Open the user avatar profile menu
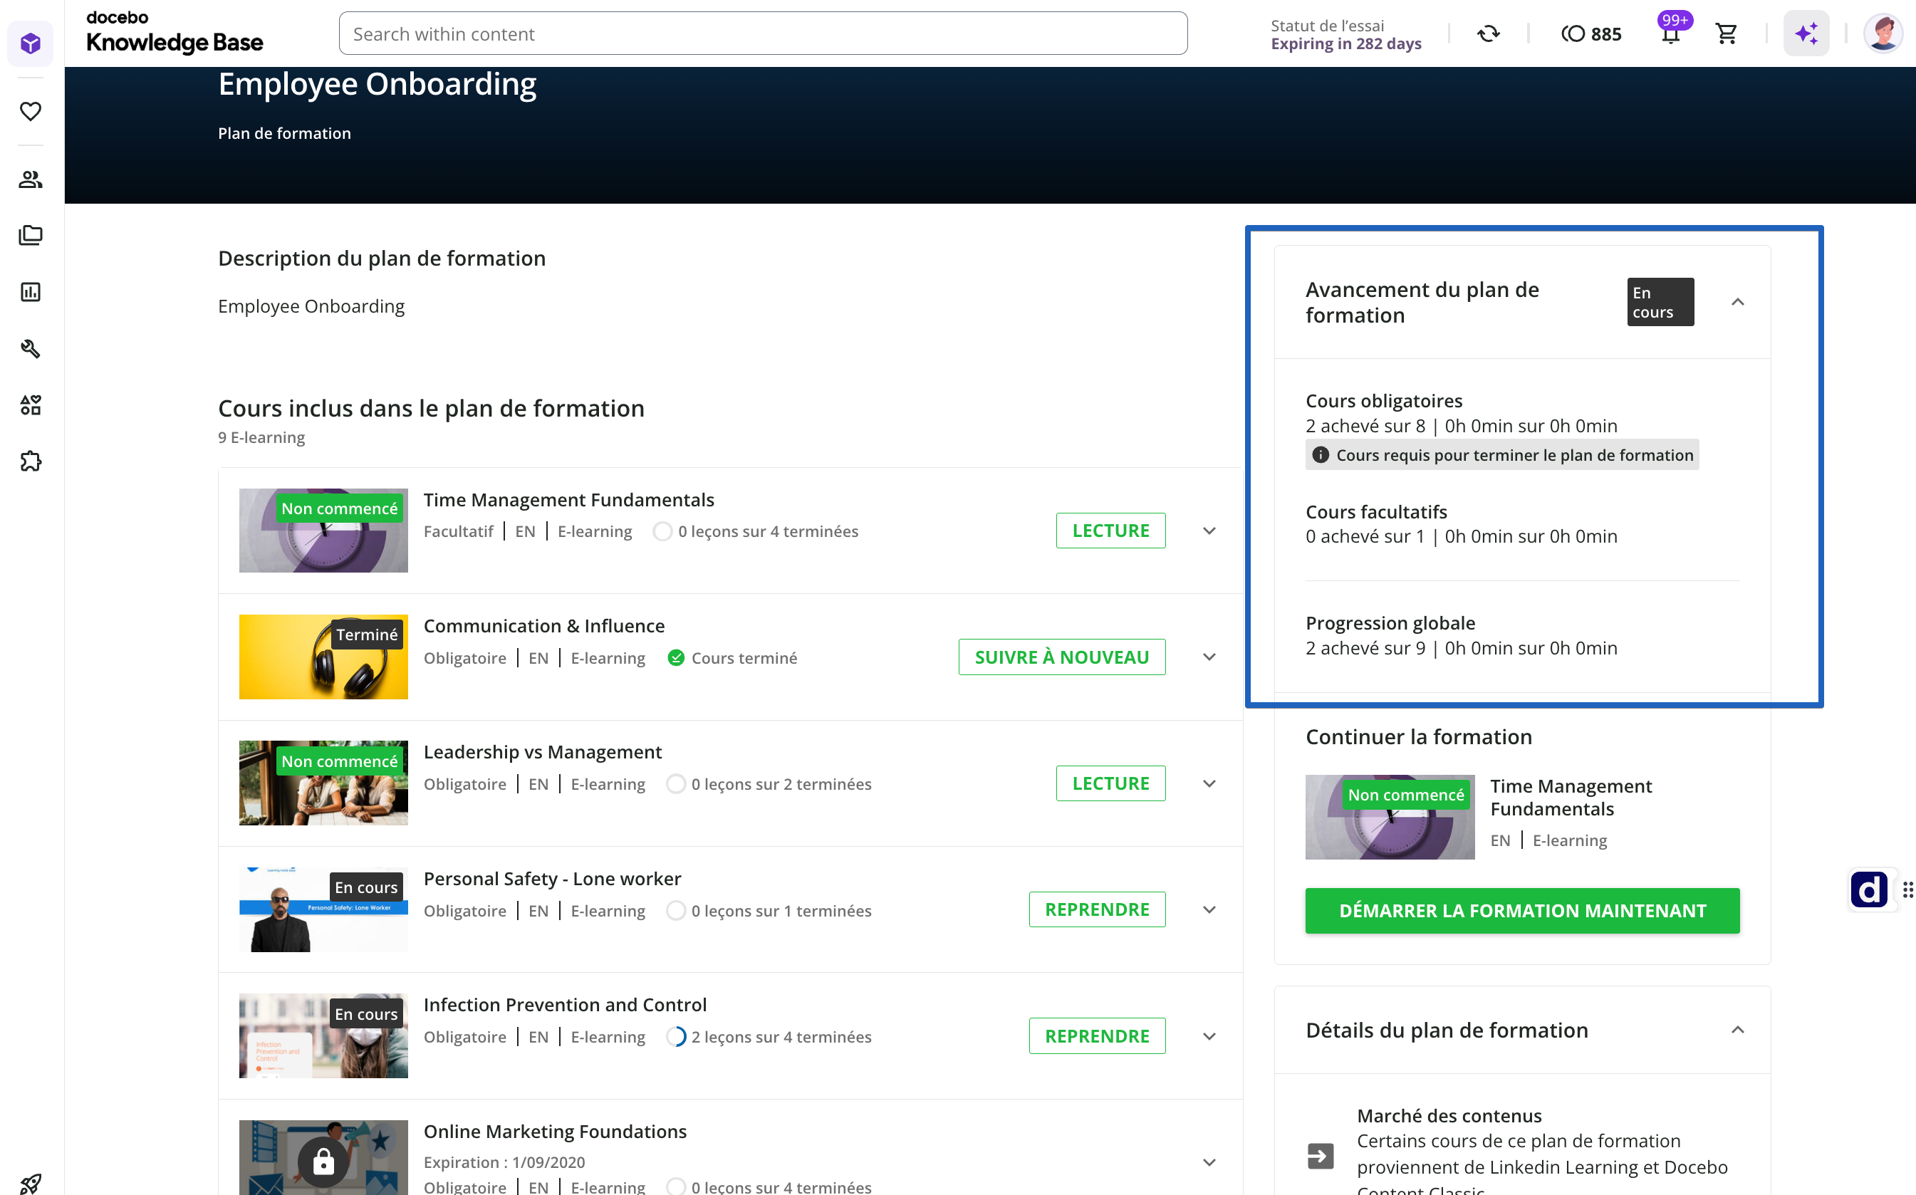 tap(1883, 34)
